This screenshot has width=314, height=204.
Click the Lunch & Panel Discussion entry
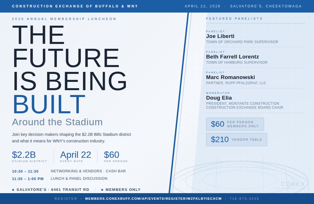[79, 179]
